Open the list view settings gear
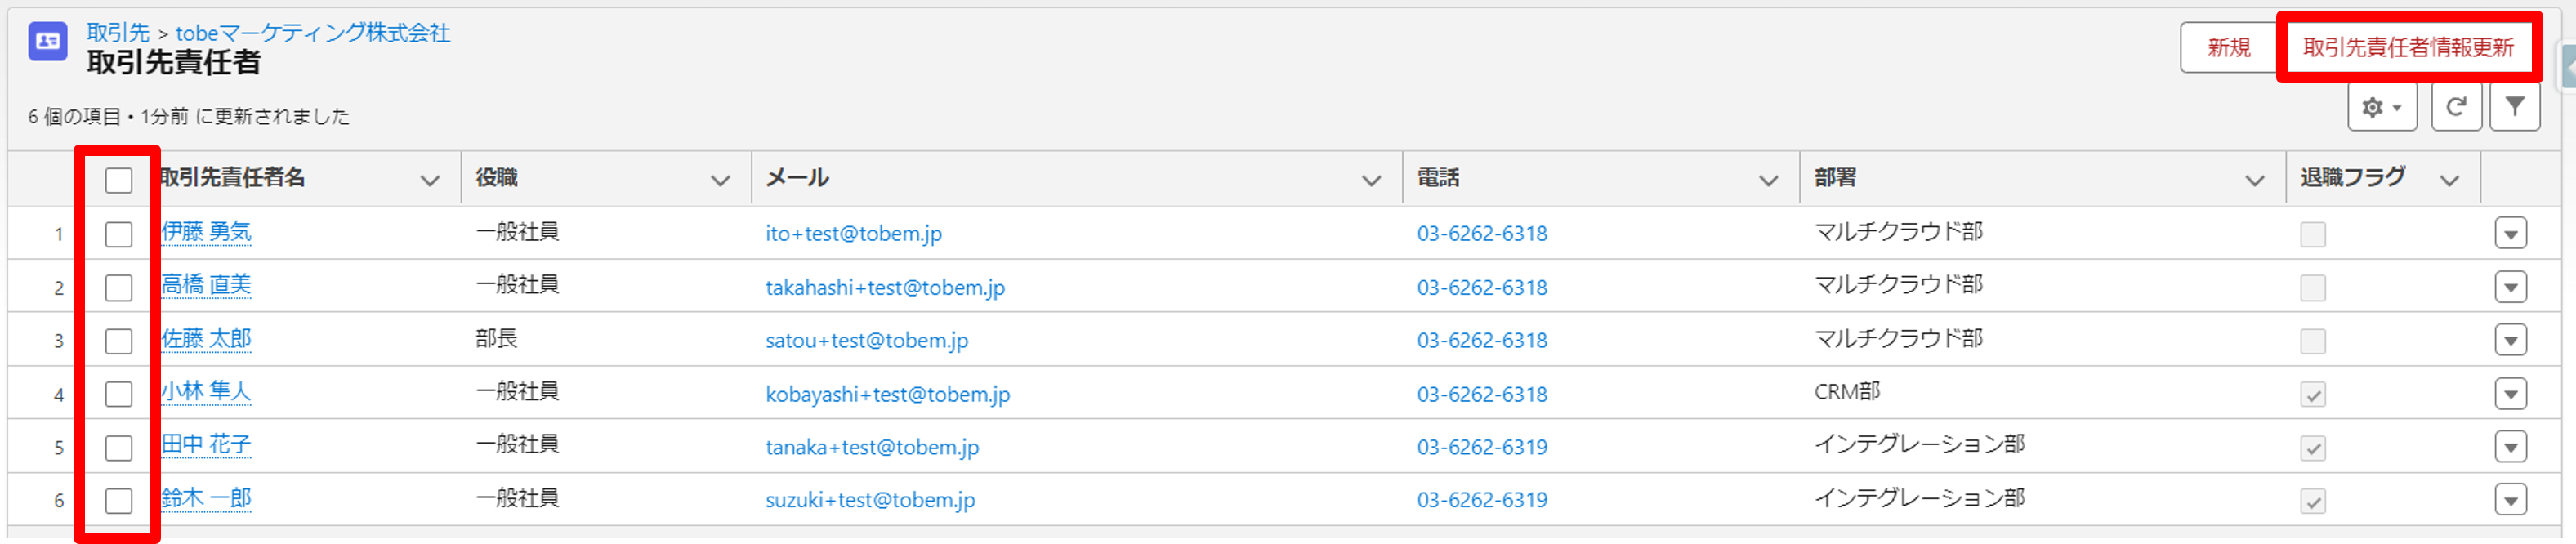The height and width of the screenshot is (544, 2576). (x=2382, y=107)
